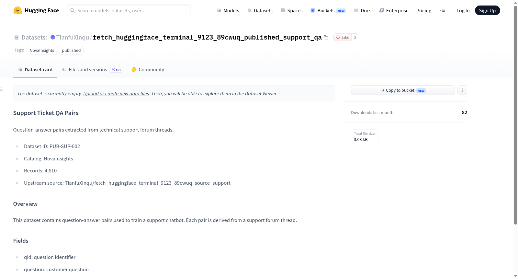Expand the extra navigation menu in the navbar
The height and width of the screenshot is (279, 518).
click(x=442, y=10)
